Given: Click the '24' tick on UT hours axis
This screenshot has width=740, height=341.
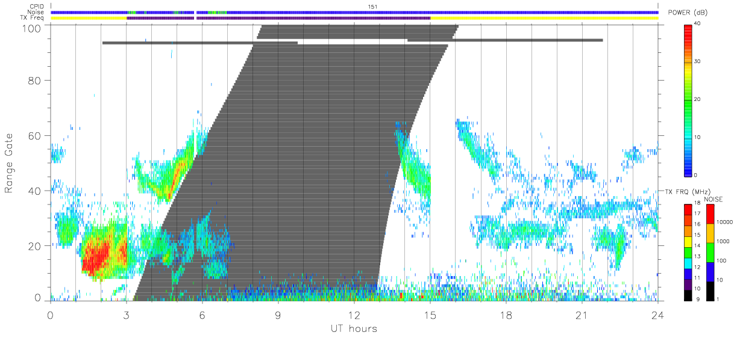Looking at the screenshot, I should [658, 315].
